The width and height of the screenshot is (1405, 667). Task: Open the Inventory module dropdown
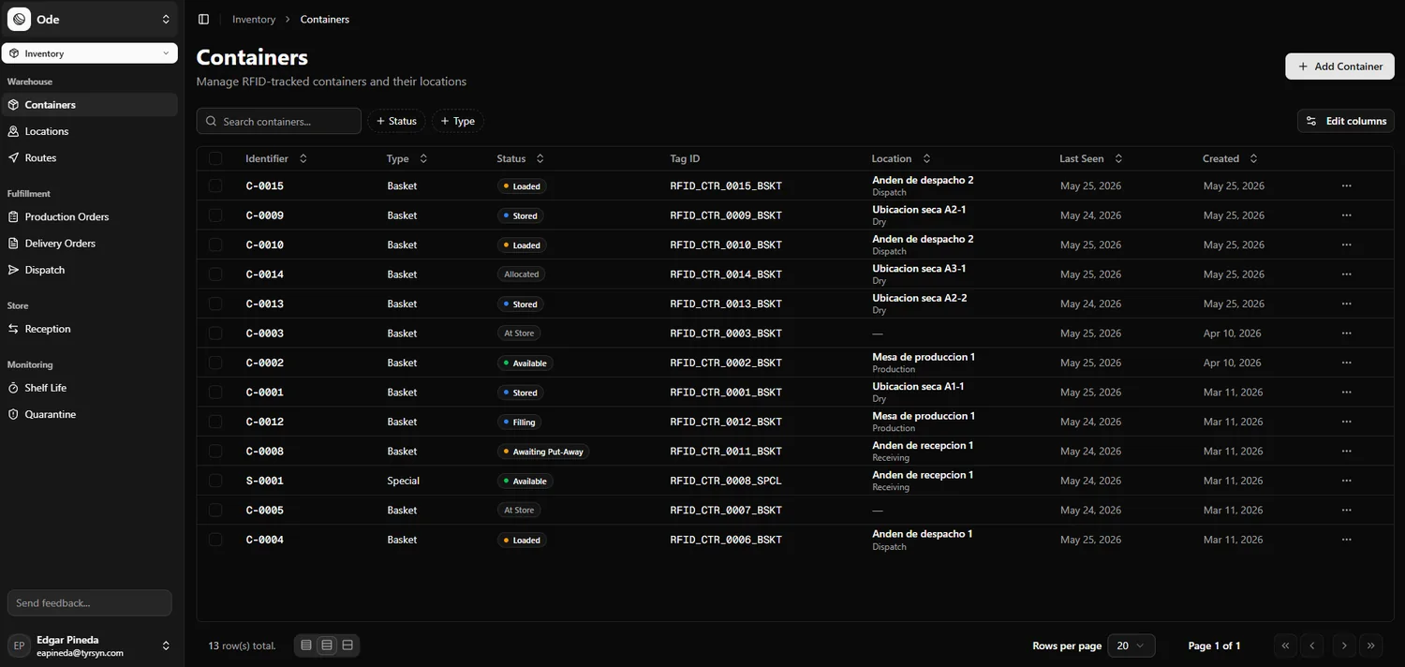(89, 53)
